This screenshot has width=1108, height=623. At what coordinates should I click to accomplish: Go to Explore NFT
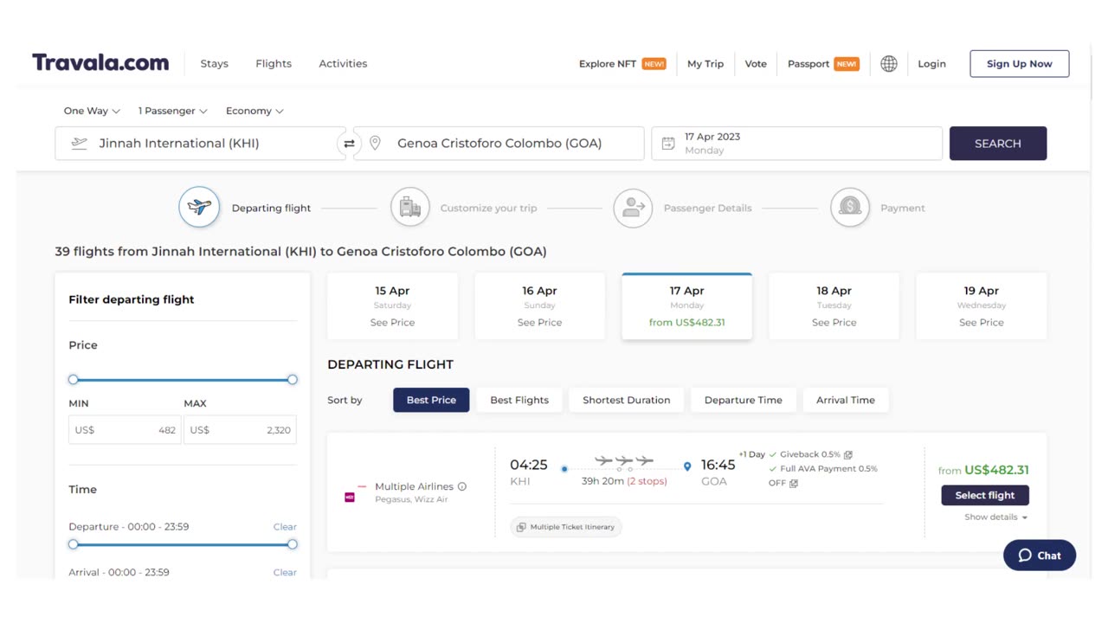[x=608, y=63]
